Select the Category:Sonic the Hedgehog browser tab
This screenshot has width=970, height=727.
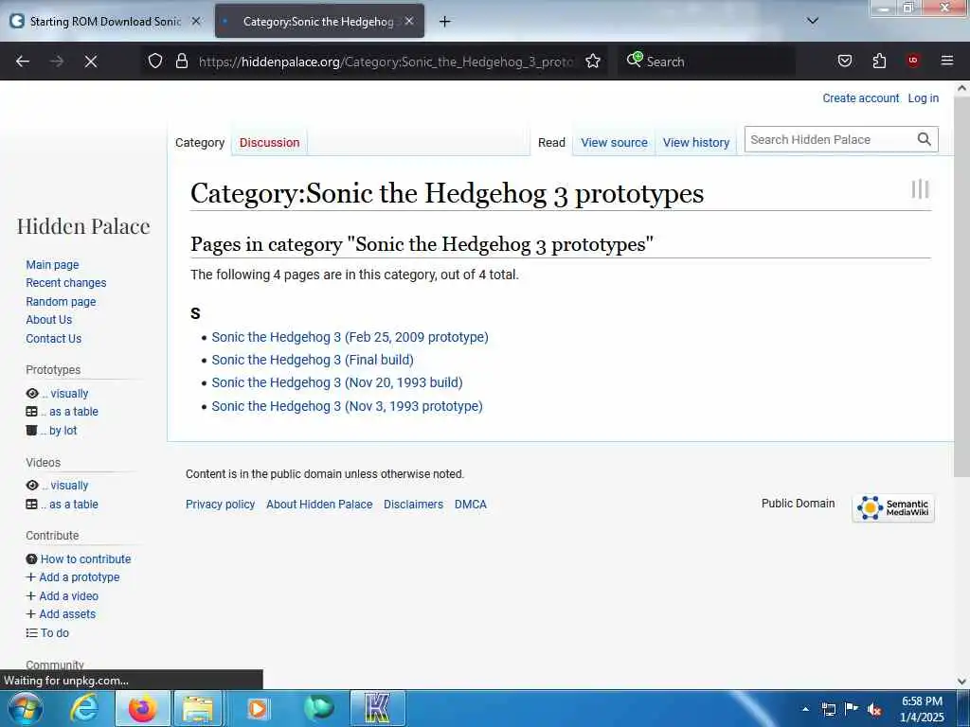click(x=320, y=21)
